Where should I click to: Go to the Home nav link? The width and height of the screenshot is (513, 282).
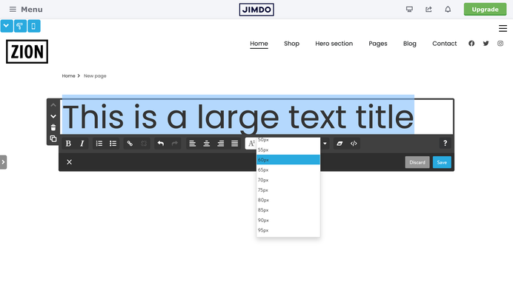[x=259, y=44]
